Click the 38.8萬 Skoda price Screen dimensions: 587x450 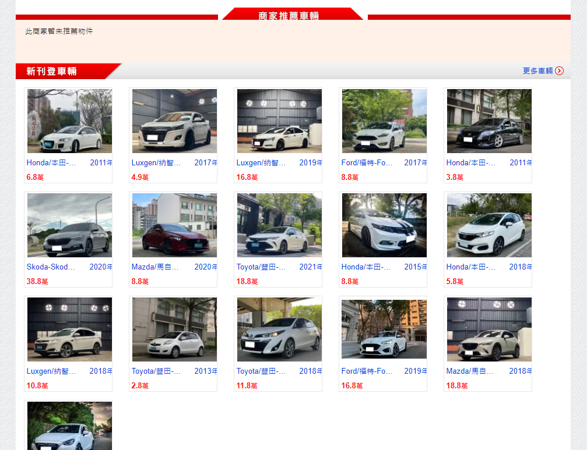coord(37,282)
